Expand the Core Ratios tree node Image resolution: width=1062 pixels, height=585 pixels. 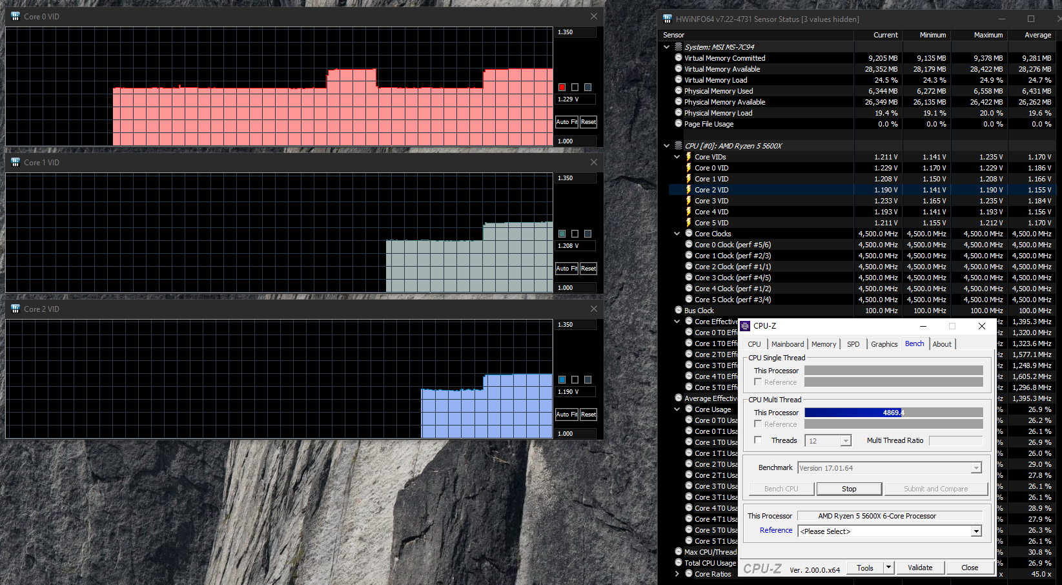pos(677,573)
